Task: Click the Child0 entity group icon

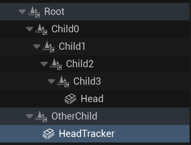Action: (41, 29)
